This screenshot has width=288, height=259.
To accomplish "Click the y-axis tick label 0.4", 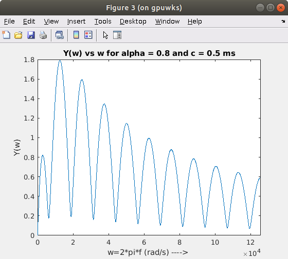I will point(29,196).
